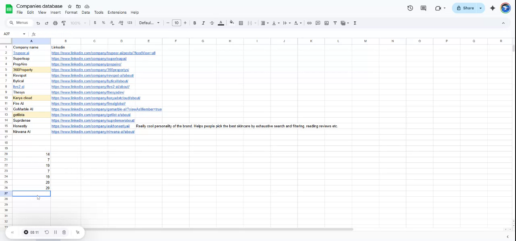This screenshot has width=516, height=241.
Task: Open the Format menu
Action: click(71, 12)
